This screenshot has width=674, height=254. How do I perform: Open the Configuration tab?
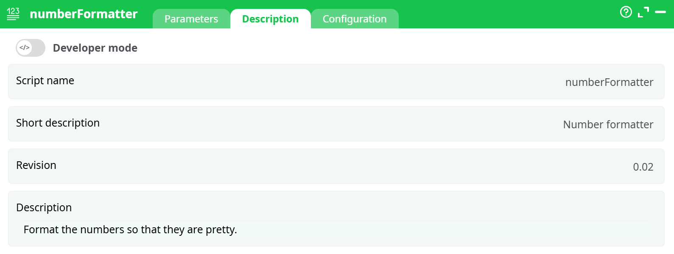(x=355, y=19)
